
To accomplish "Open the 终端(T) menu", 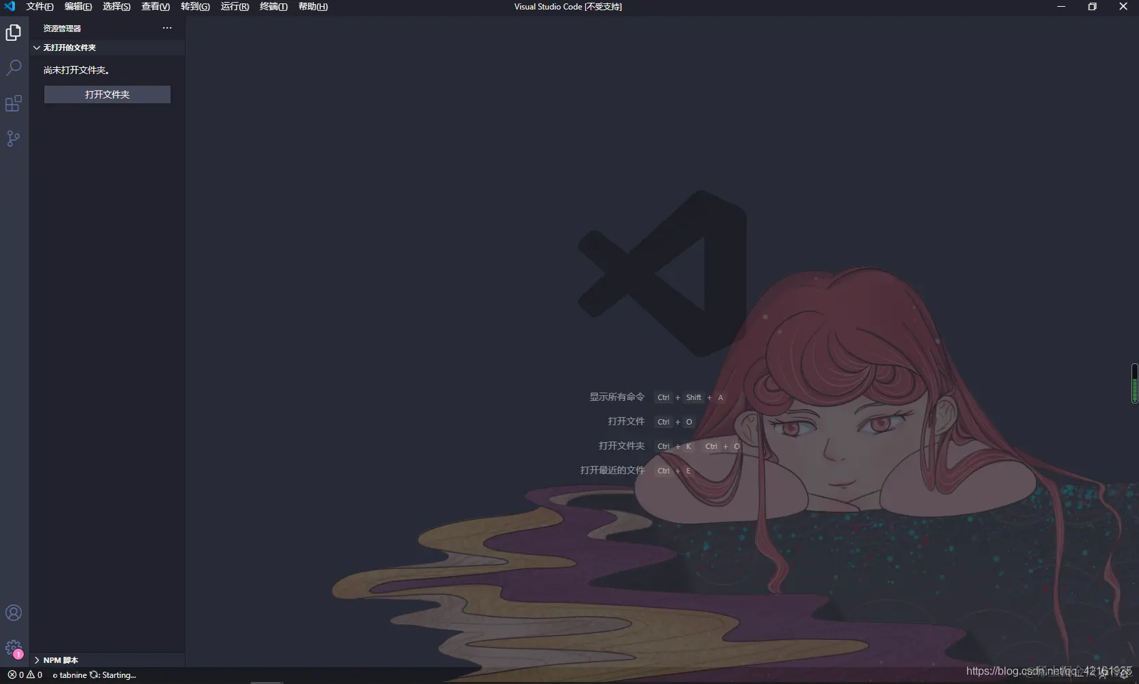I will click(273, 6).
